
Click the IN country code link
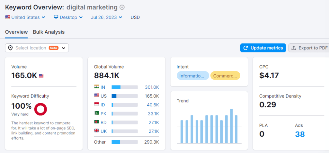pyautogui.click(x=103, y=87)
